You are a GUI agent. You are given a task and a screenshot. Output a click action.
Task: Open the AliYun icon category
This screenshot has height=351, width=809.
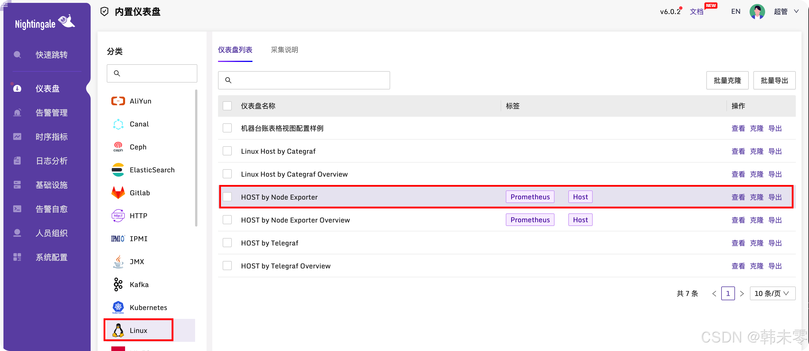pyautogui.click(x=118, y=101)
